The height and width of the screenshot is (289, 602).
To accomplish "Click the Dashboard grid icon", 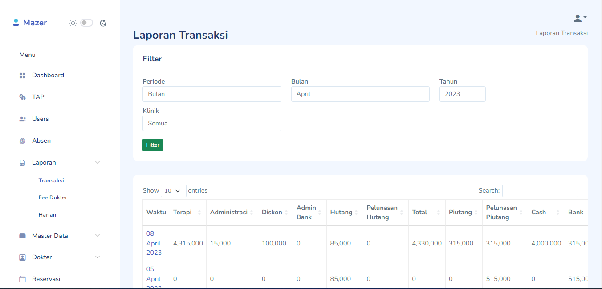I will [x=22, y=76].
